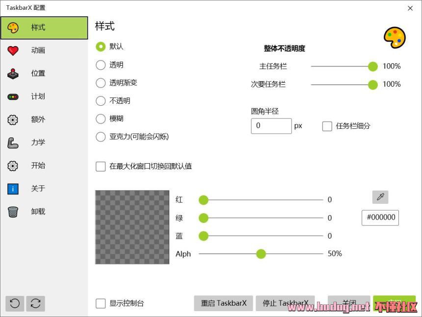Click the 蓝 color slider handle
This screenshot has width=422, height=317.
[204, 236]
